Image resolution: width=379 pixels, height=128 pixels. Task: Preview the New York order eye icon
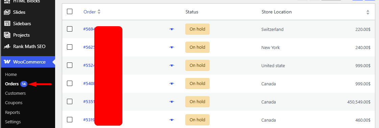(172, 47)
